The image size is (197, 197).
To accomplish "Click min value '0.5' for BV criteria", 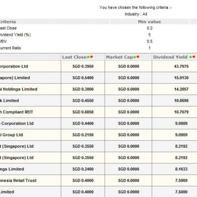I will [x=150, y=41].
